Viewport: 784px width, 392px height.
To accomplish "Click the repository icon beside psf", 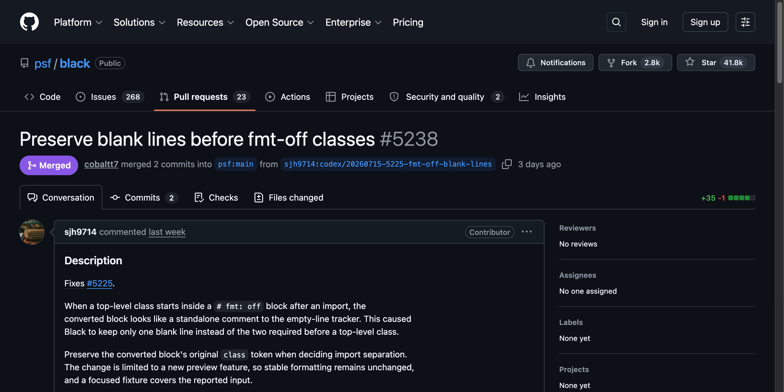I will [24, 63].
